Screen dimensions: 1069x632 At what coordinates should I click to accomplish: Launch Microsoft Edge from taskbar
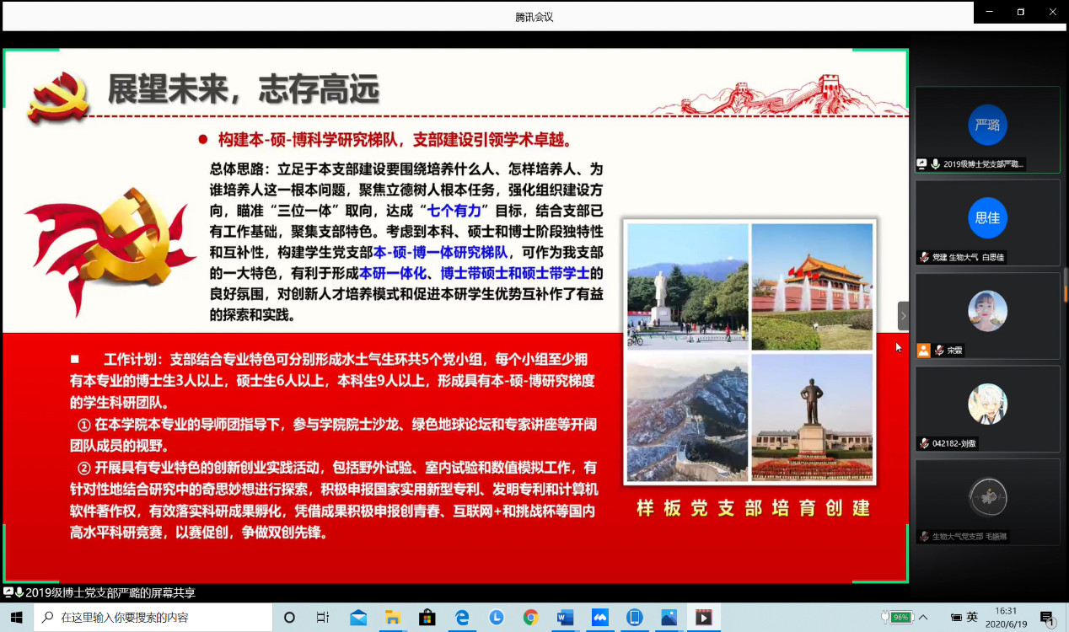click(x=462, y=618)
